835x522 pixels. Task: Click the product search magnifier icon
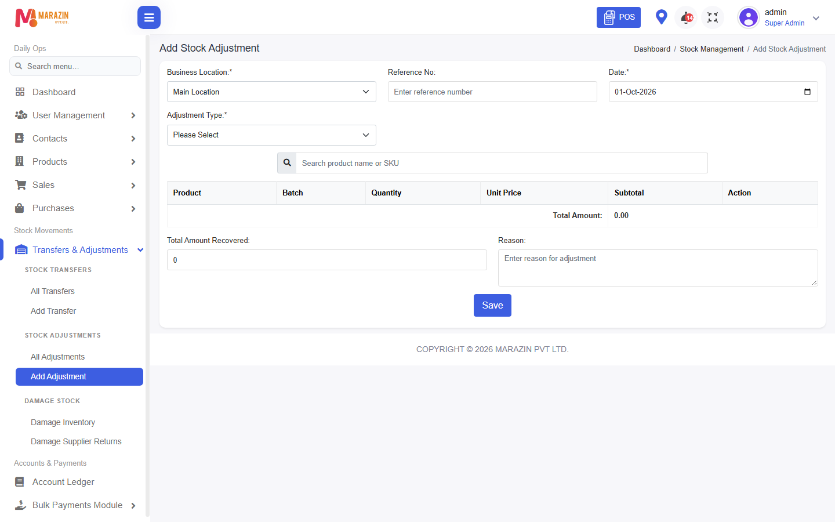(287, 163)
